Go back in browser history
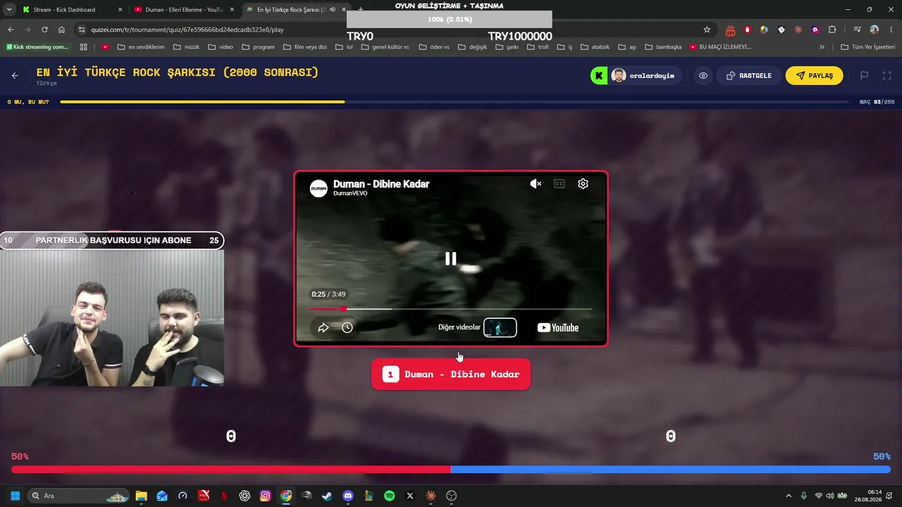The image size is (902, 507). click(x=11, y=30)
